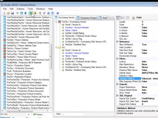
Task: Click the red icon beside PerAdd
Action: click(x=5, y=40)
